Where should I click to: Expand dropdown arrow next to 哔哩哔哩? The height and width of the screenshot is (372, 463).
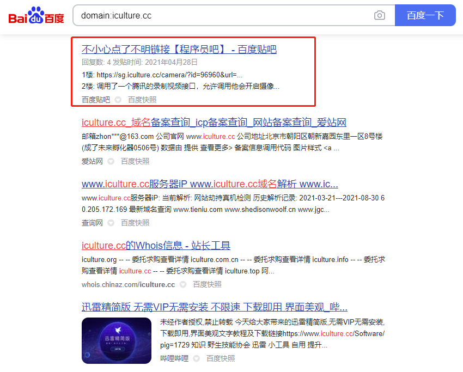196,358
